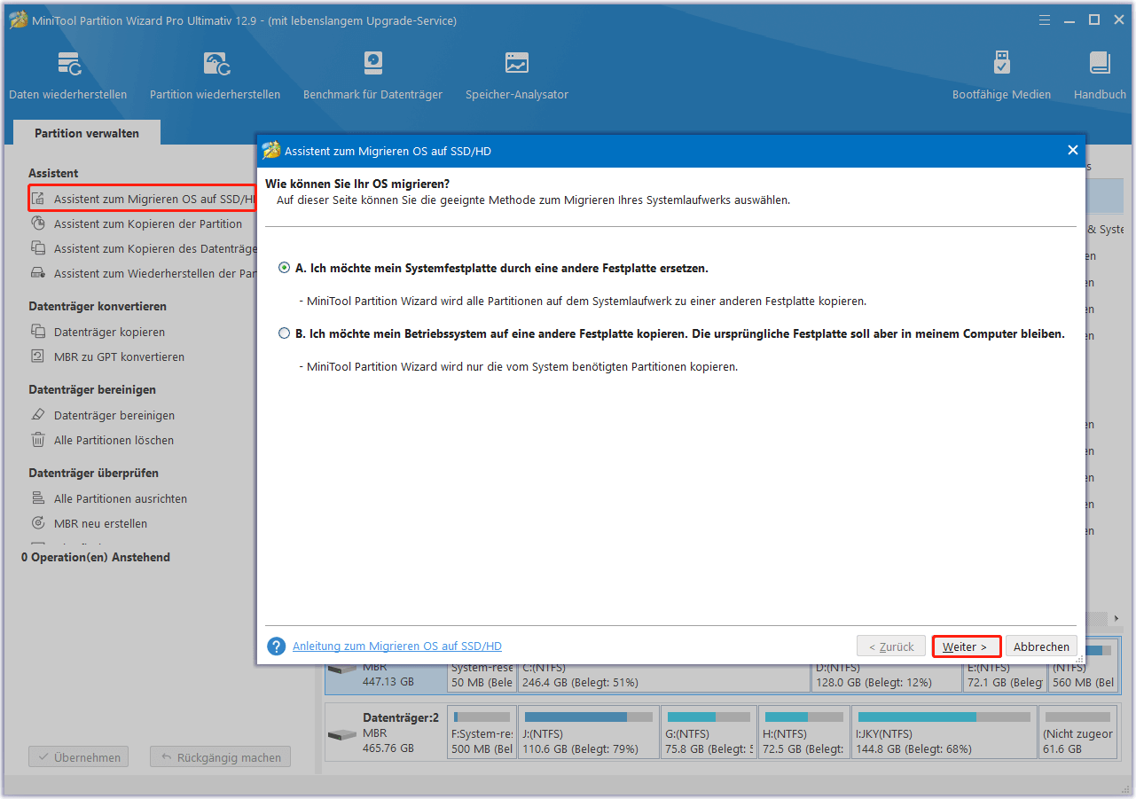Select J:(NTFS) partition on disk 2
The width and height of the screenshot is (1136, 799).
(589, 732)
